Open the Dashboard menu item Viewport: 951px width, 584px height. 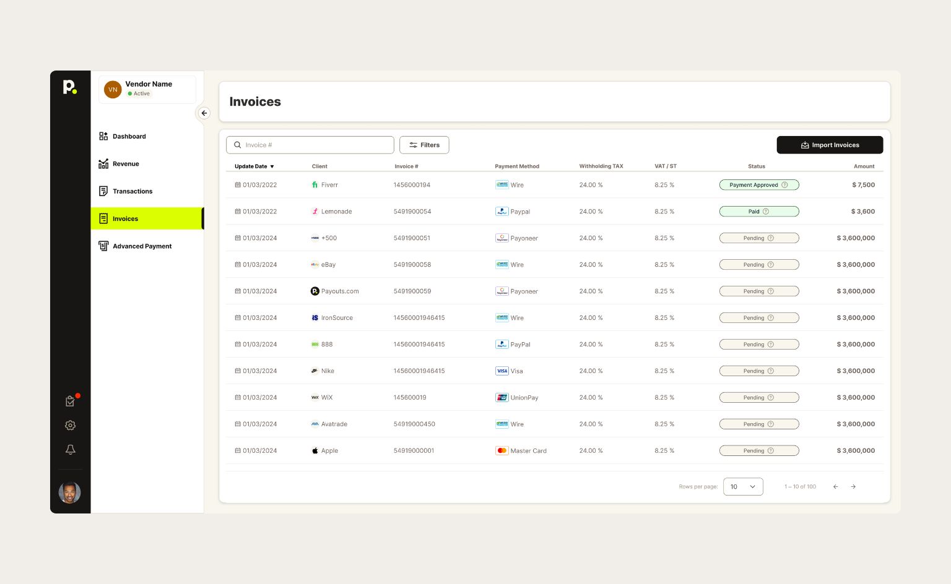[x=129, y=137]
